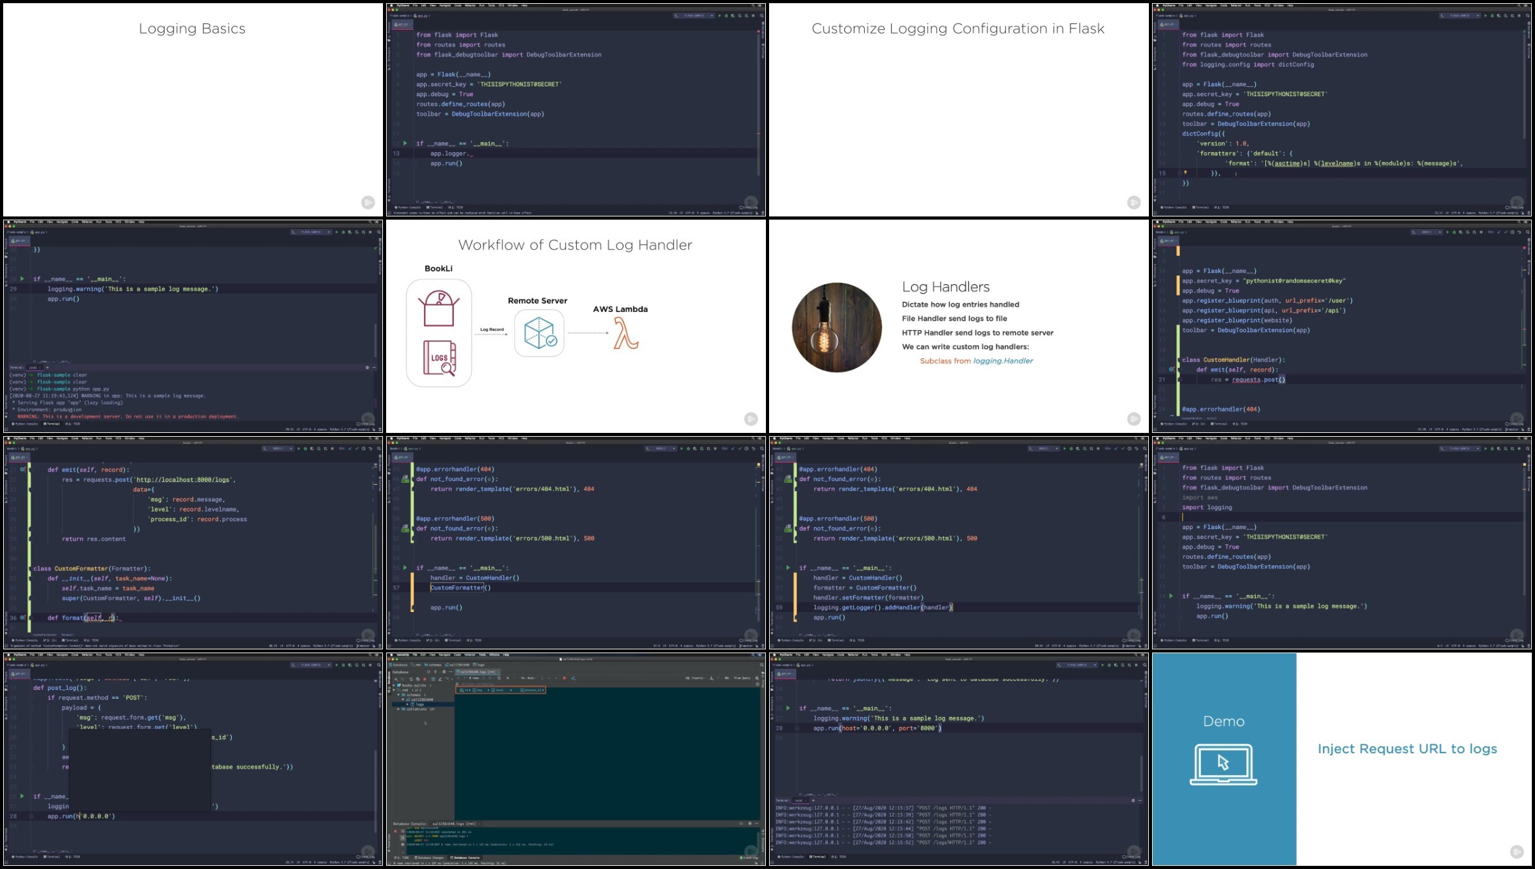Click the laptop icon on Demo slide
The height and width of the screenshot is (869, 1535).
(x=1223, y=764)
